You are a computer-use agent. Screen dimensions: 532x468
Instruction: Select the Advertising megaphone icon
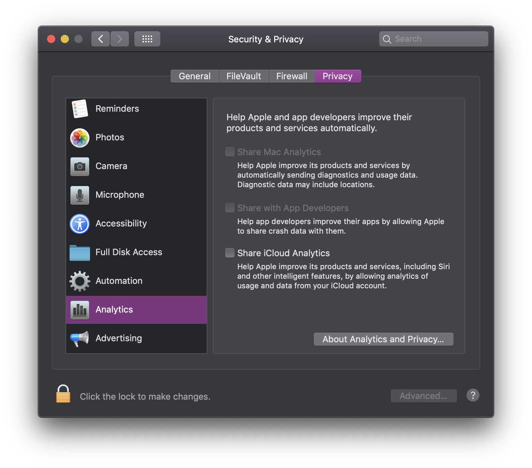click(80, 339)
